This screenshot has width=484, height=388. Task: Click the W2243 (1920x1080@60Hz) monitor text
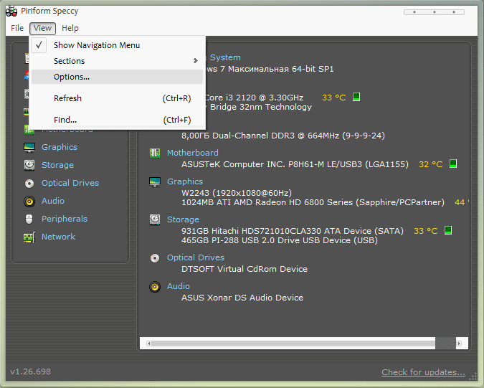tap(237, 193)
